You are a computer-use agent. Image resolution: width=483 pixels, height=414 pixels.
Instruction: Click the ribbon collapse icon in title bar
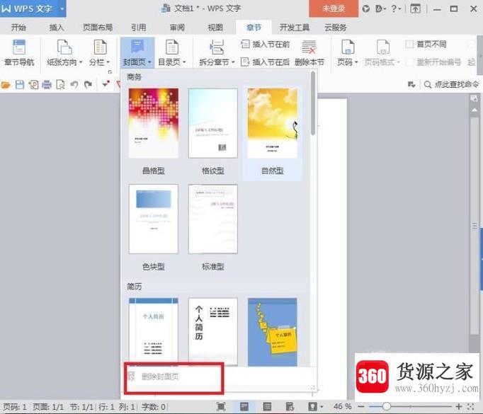pyautogui.click(x=415, y=8)
